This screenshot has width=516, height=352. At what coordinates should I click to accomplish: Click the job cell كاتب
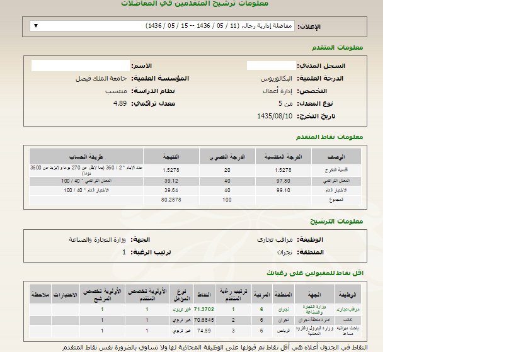348,320
